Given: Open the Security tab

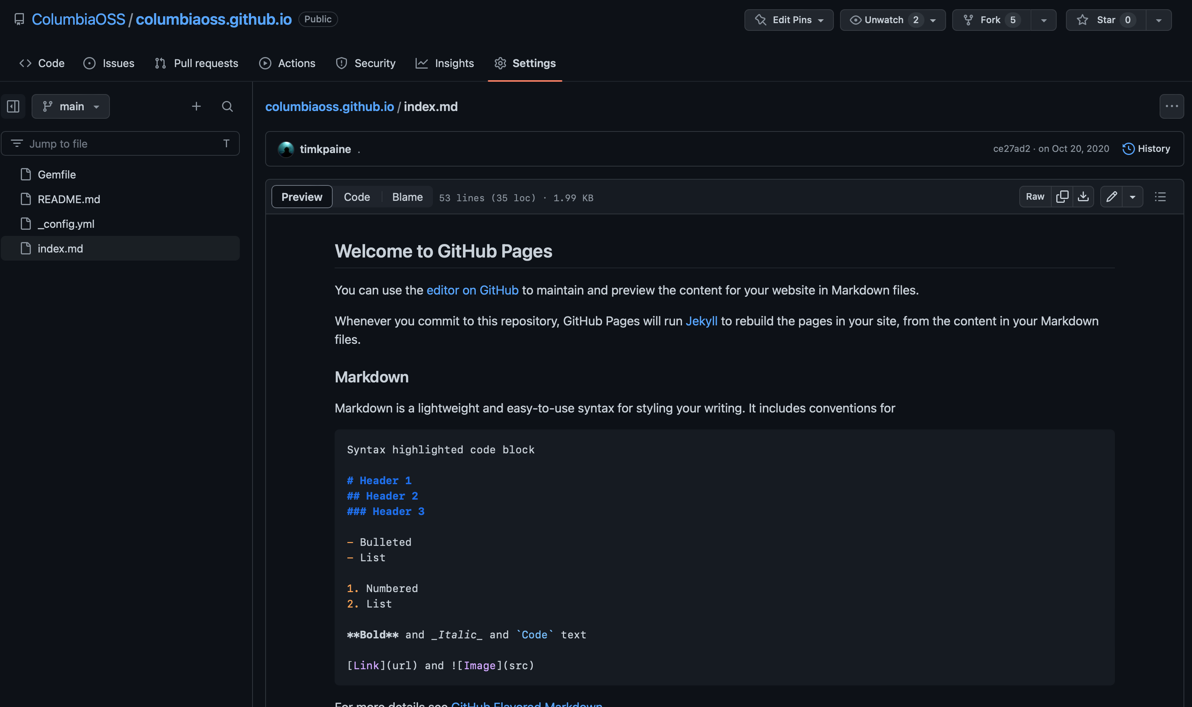Looking at the screenshot, I should click(365, 63).
